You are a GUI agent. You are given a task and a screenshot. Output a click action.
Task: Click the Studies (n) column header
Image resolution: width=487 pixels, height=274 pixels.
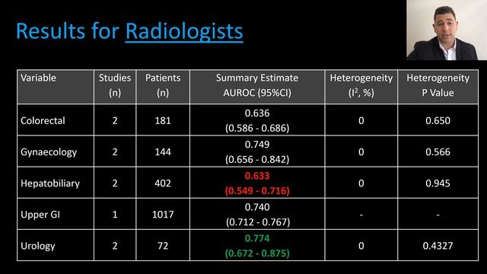pos(115,87)
